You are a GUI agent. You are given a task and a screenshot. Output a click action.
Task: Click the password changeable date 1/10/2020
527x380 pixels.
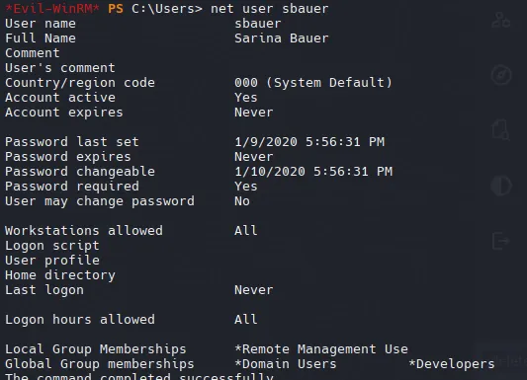click(x=270, y=172)
